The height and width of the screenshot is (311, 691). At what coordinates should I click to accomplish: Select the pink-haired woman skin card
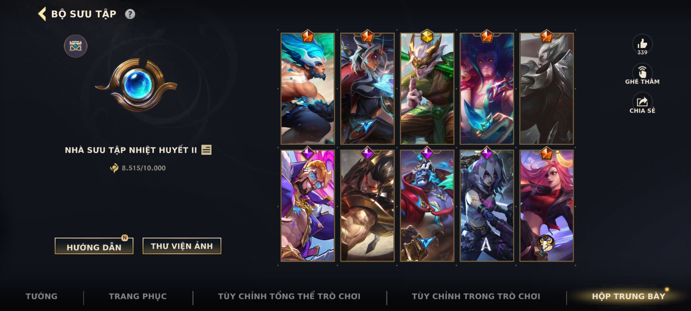[x=546, y=206]
